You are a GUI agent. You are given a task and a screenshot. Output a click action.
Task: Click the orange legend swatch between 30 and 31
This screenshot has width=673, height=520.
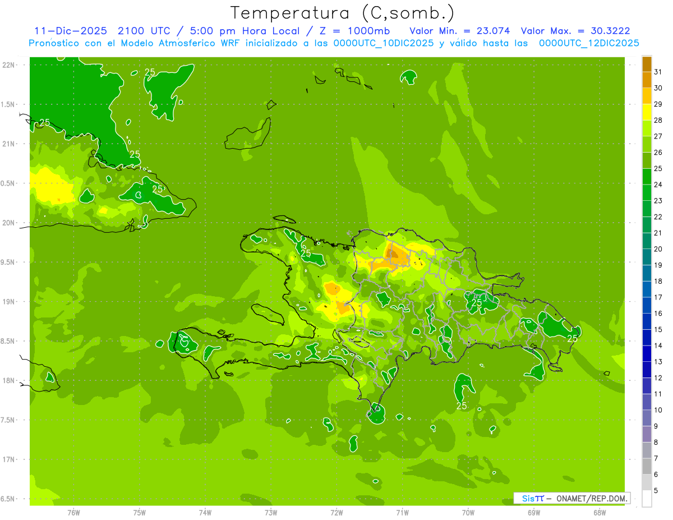(647, 80)
